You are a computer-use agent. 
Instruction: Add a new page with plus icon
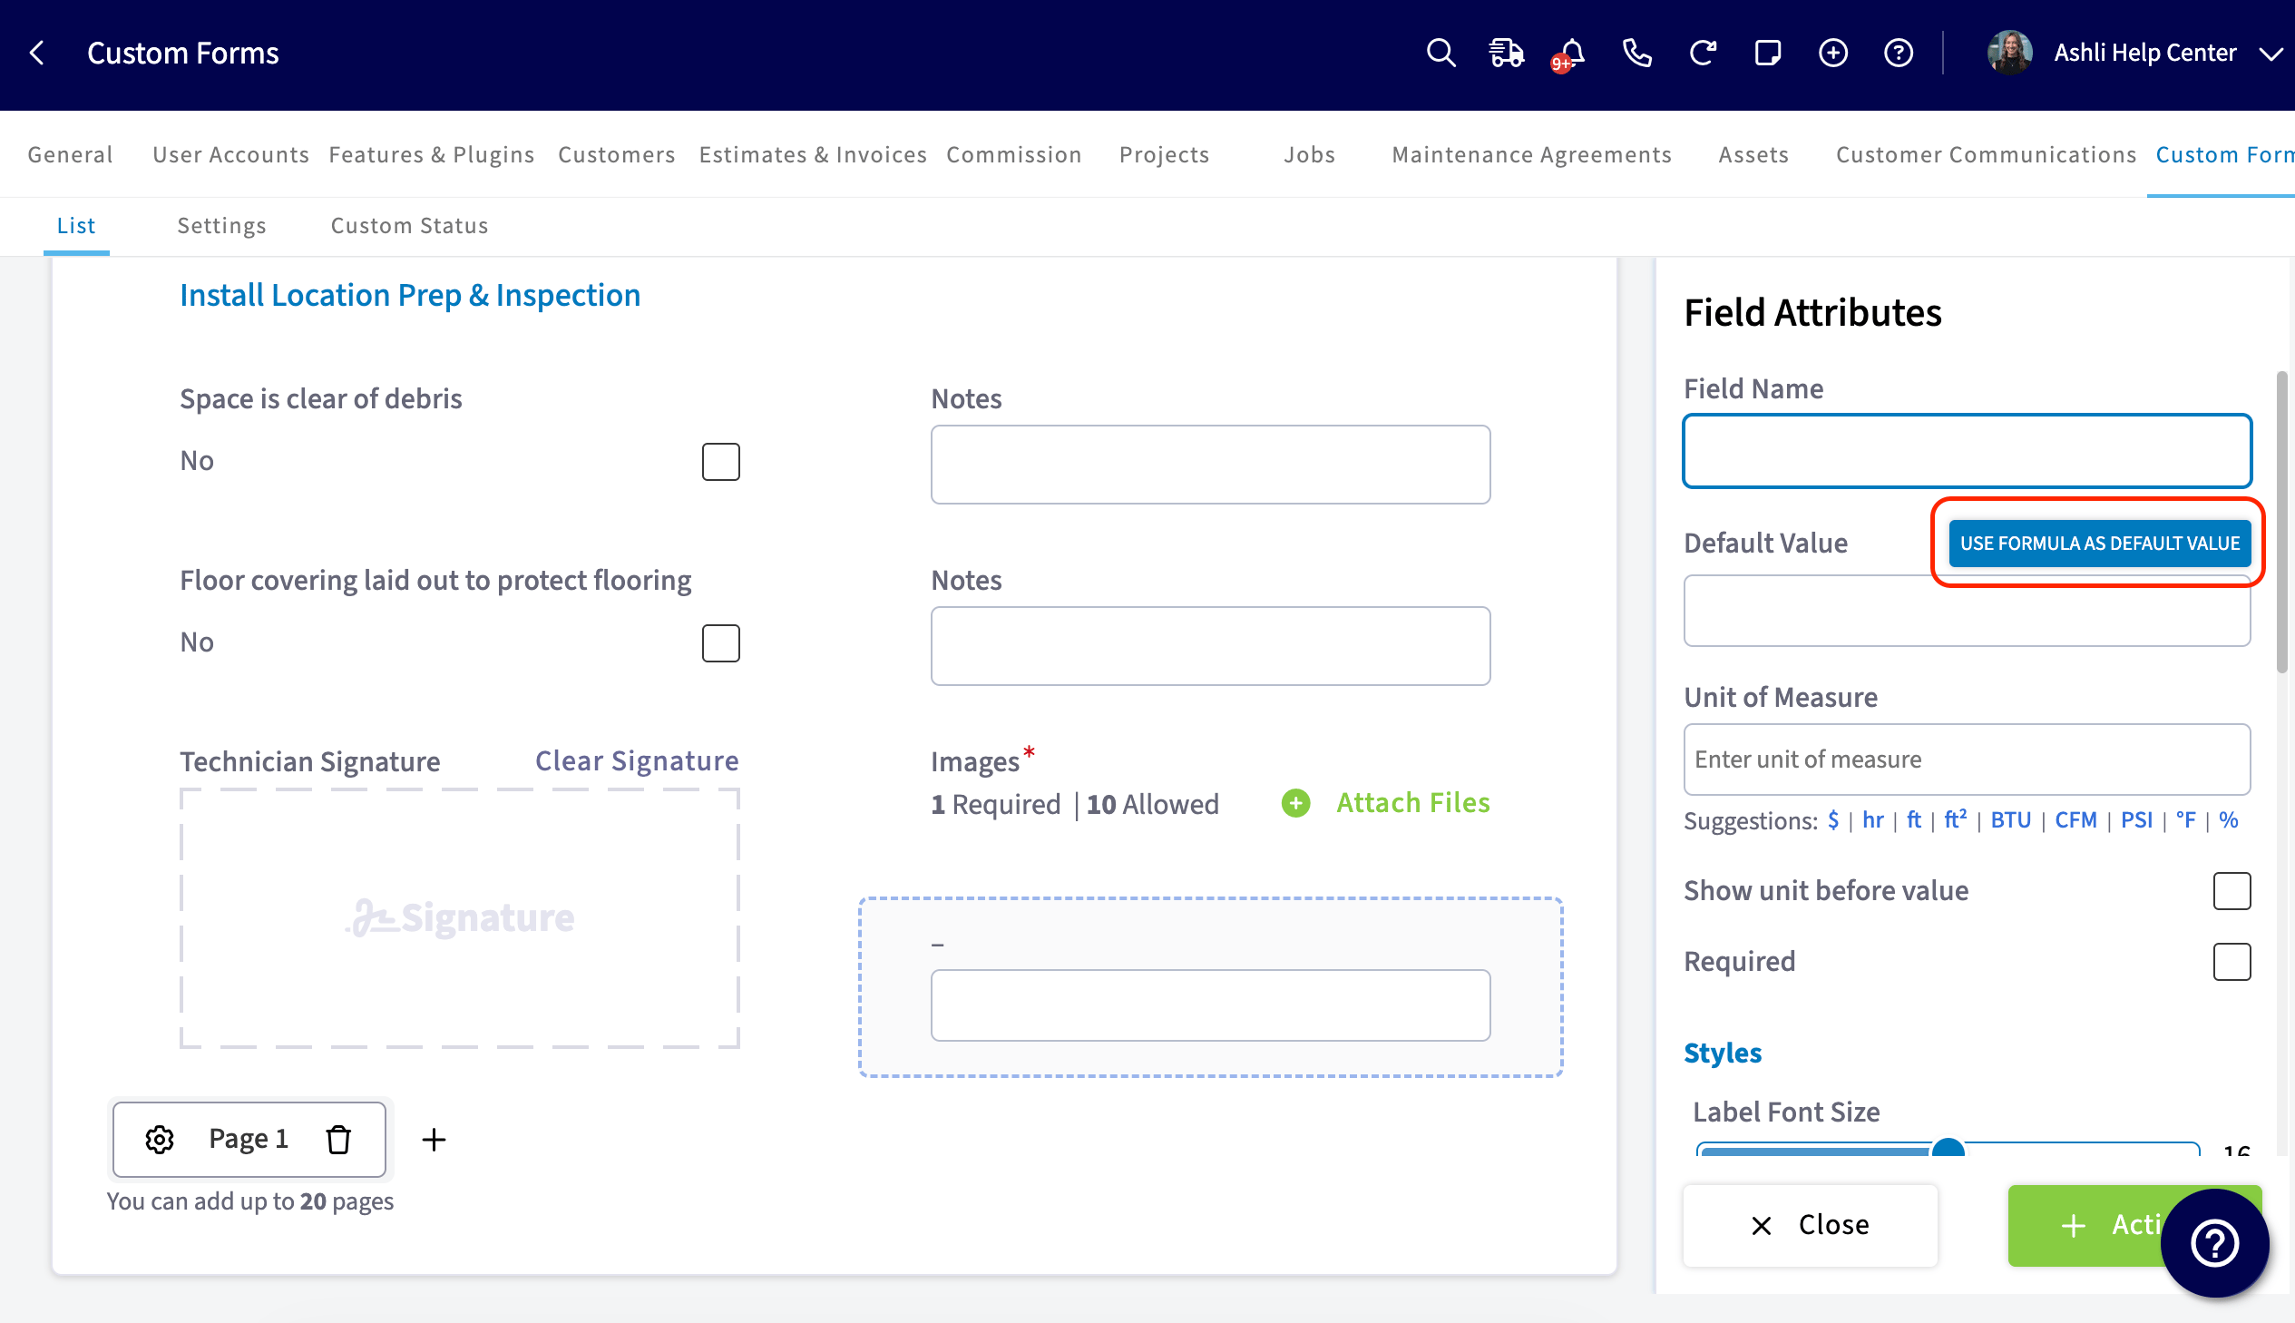435,1139
